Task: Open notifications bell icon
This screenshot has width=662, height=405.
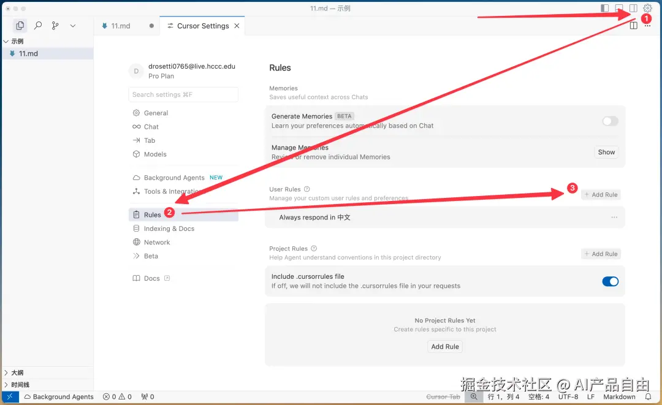Action: [x=648, y=397]
